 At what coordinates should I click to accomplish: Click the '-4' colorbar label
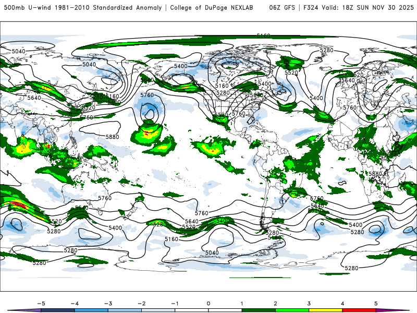tap(75, 304)
